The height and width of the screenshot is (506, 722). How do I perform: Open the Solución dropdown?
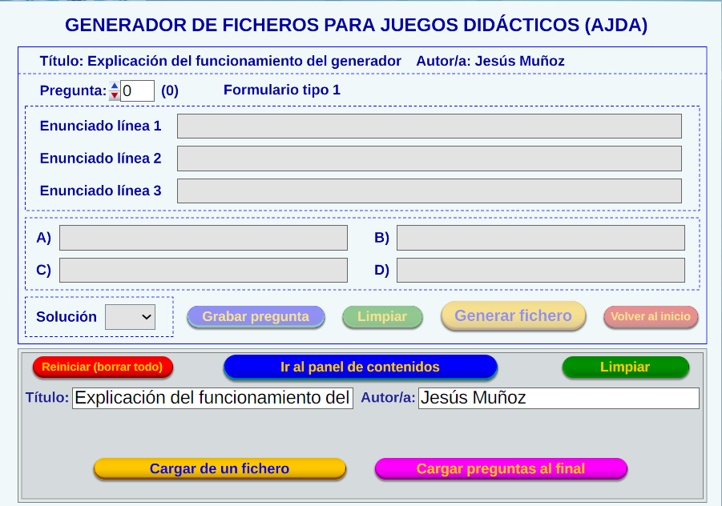point(131,317)
